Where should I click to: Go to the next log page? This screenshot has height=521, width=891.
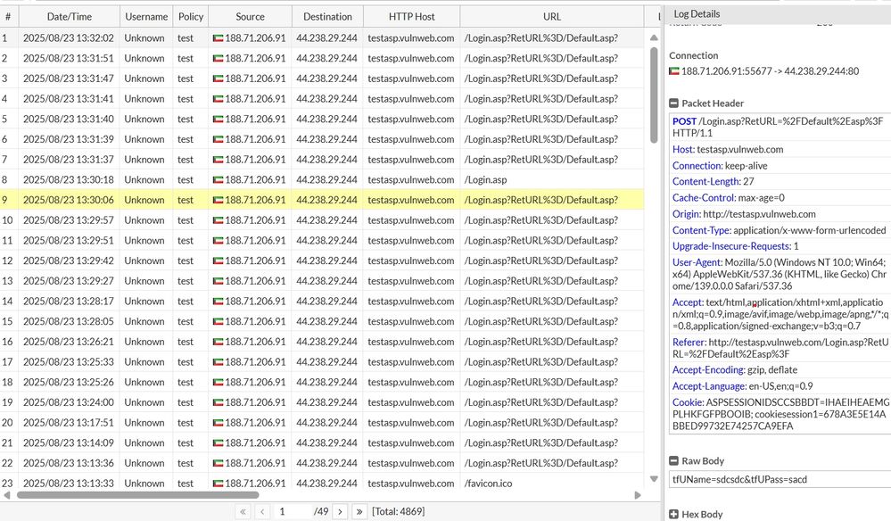click(340, 511)
